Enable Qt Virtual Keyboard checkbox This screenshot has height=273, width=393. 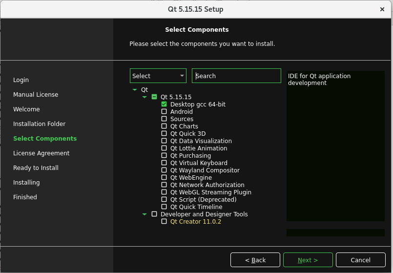pyautogui.click(x=164, y=163)
